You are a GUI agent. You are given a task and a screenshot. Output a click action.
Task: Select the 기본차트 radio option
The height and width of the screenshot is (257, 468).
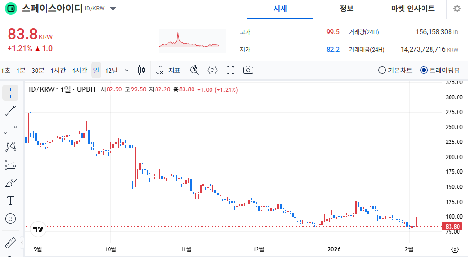tap(382, 70)
